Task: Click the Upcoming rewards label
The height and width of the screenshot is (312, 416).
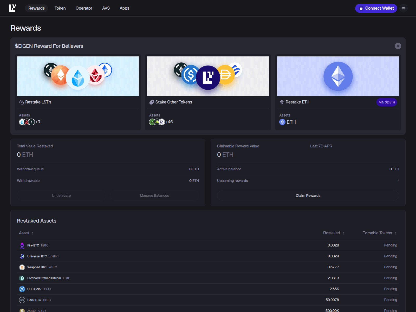Action: (x=232, y=181)
